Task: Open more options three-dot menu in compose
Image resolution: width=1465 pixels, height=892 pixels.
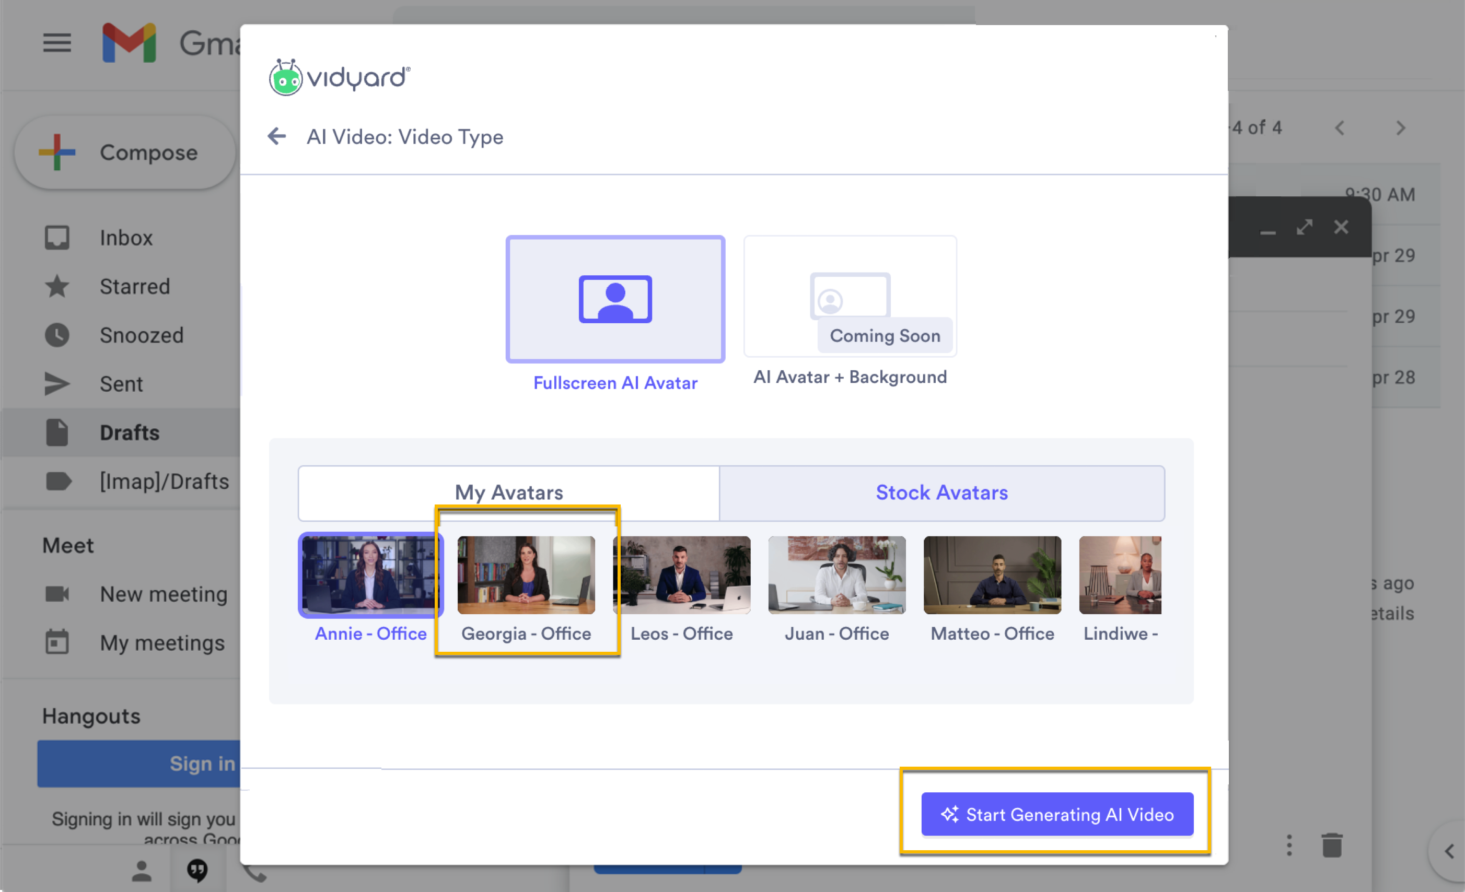Action: tap(1289, 845)
